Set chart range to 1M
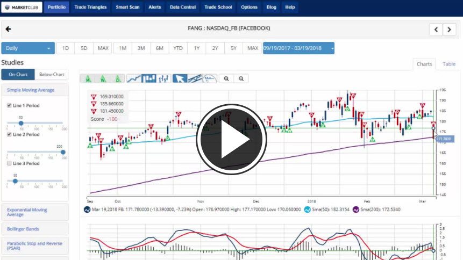This screenshot has width=463, height=260. 123,48
